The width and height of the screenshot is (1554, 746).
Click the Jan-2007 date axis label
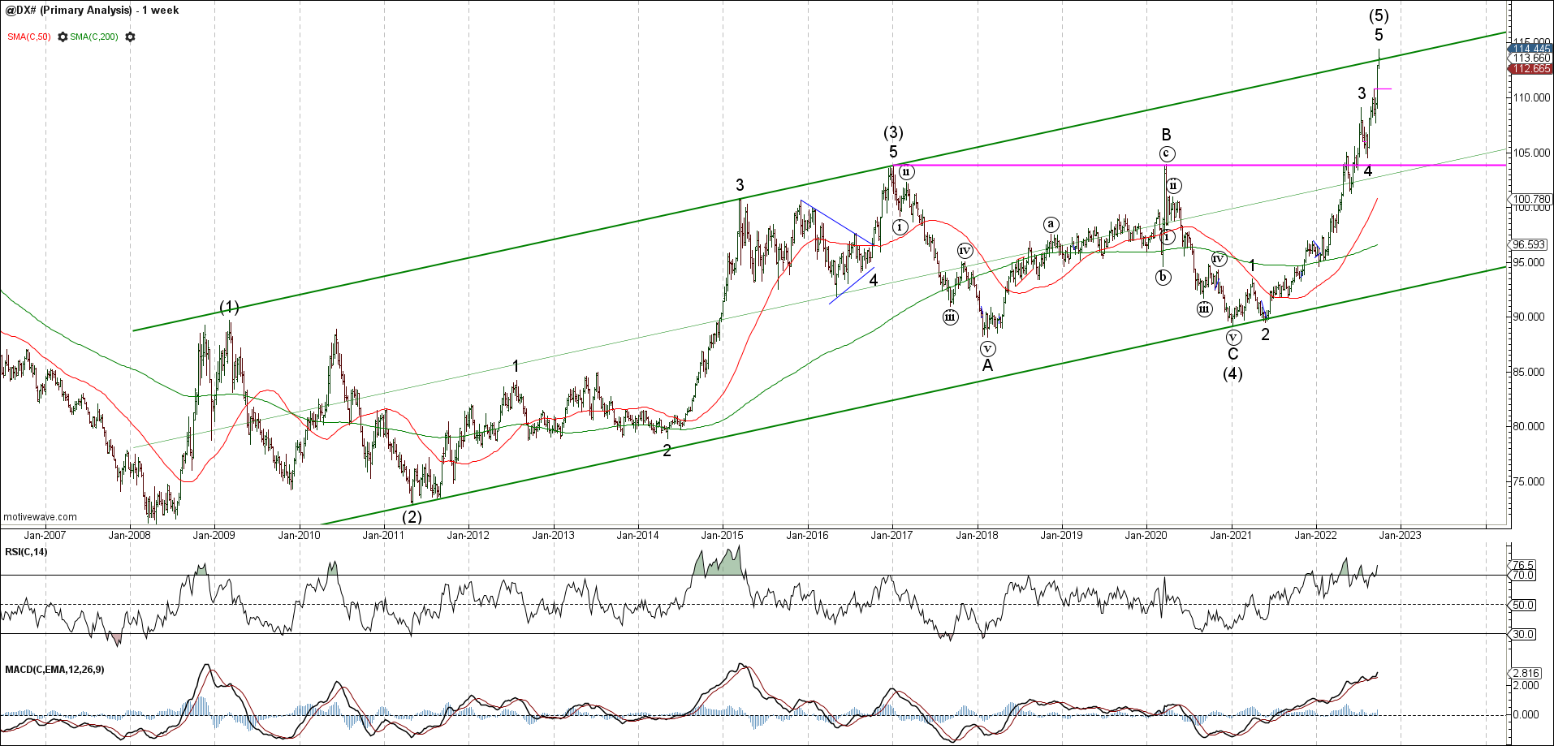click(x=45, y=535)
